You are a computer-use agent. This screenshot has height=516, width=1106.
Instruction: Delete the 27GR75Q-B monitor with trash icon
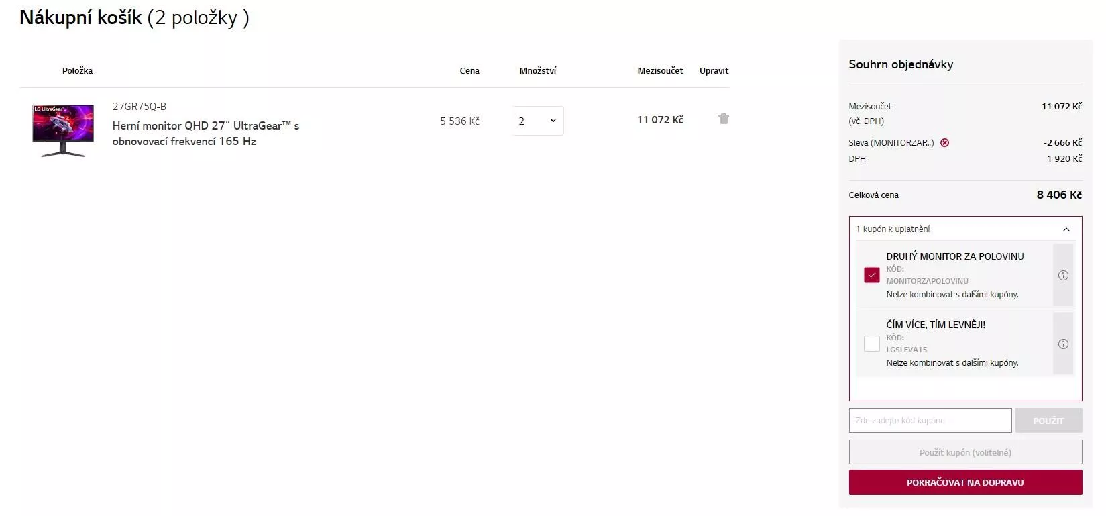[x=723, y=119]
